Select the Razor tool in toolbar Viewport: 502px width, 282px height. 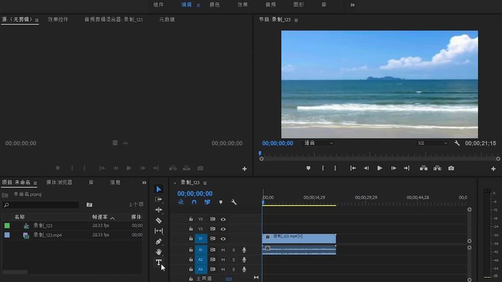pyautogui.click(x=159, y=220)
